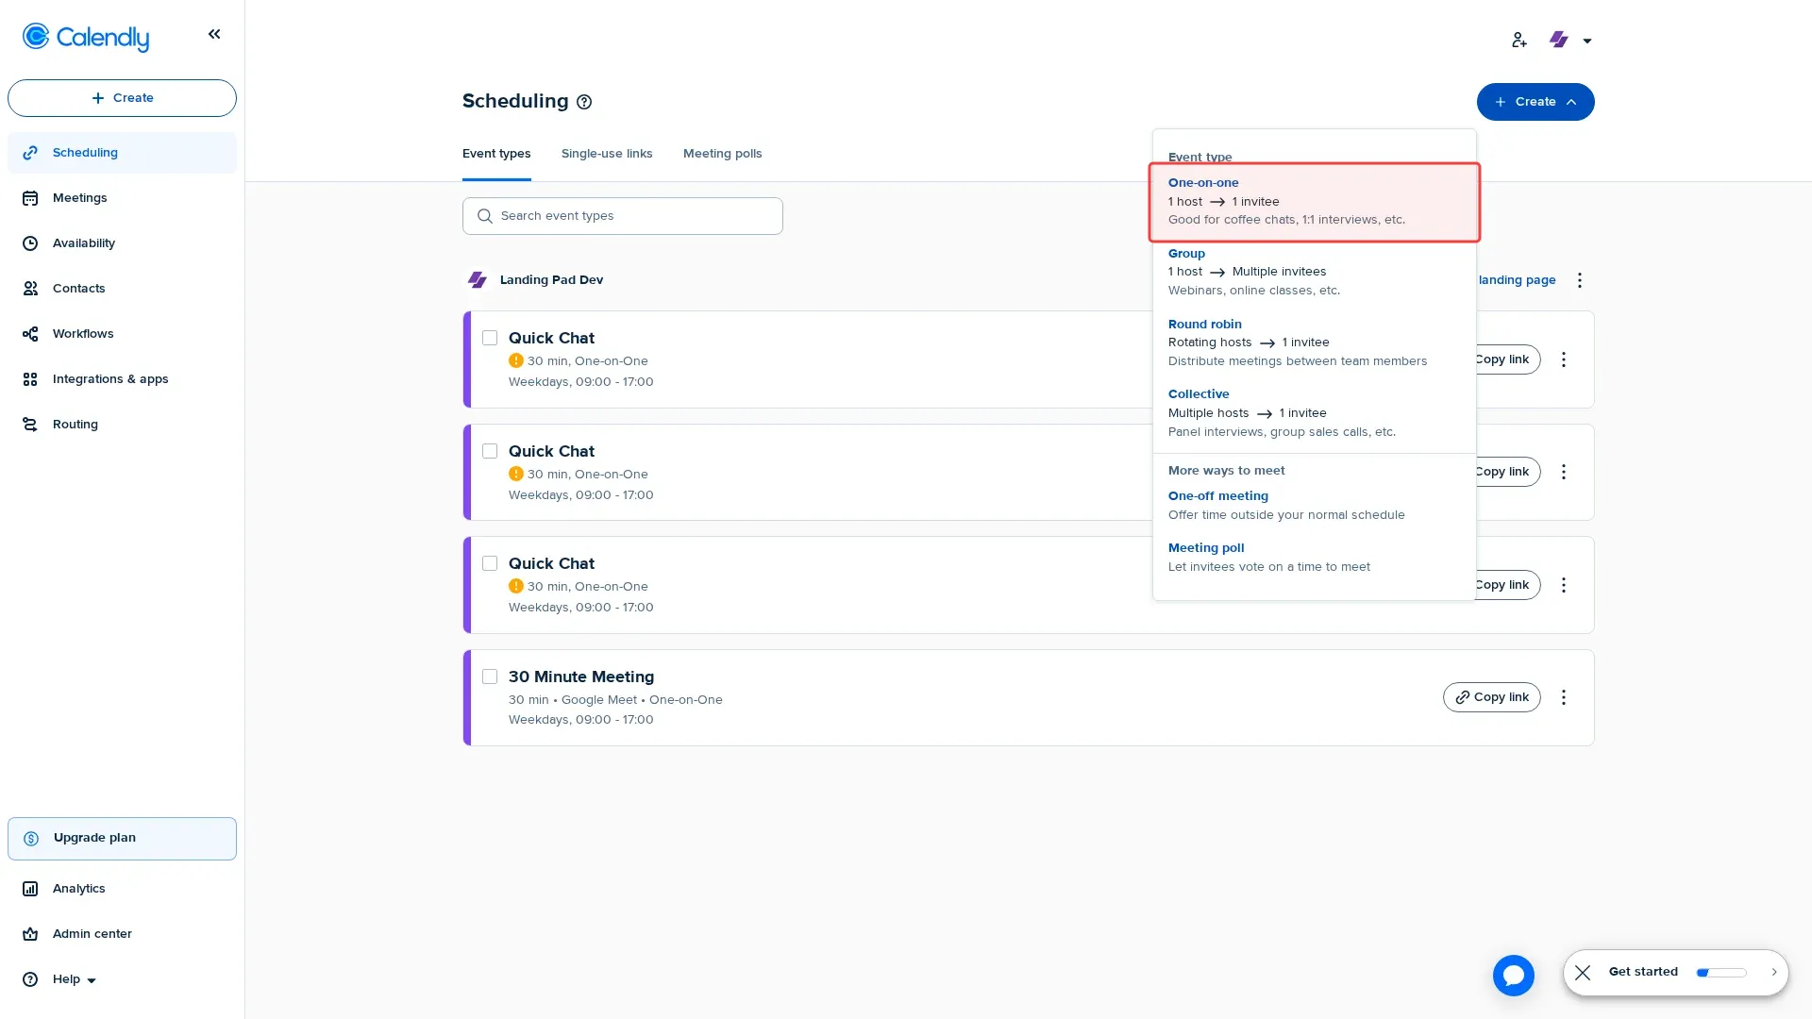Open Integrations & apps
Viewport: 1812px width, 1019px height.
pos(109,378)
